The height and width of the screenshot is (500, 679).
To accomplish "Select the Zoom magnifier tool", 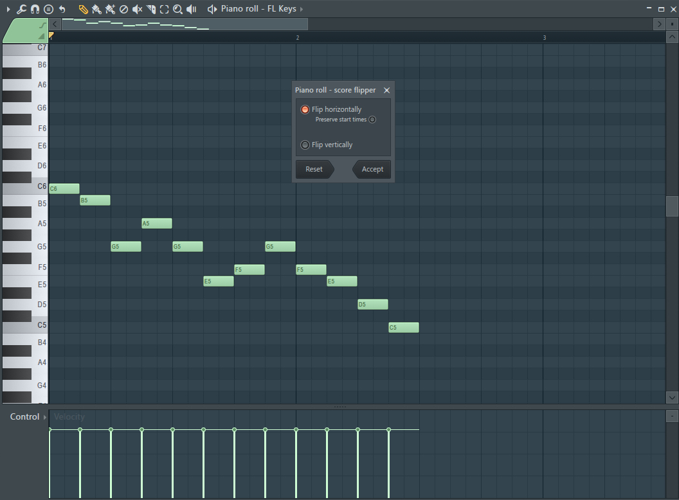I will [177, 9].
